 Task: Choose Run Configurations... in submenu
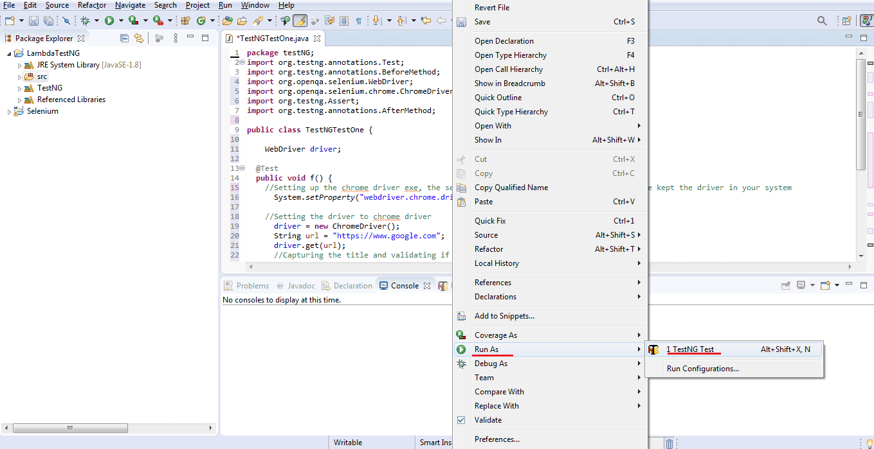(x=702, y=369)
